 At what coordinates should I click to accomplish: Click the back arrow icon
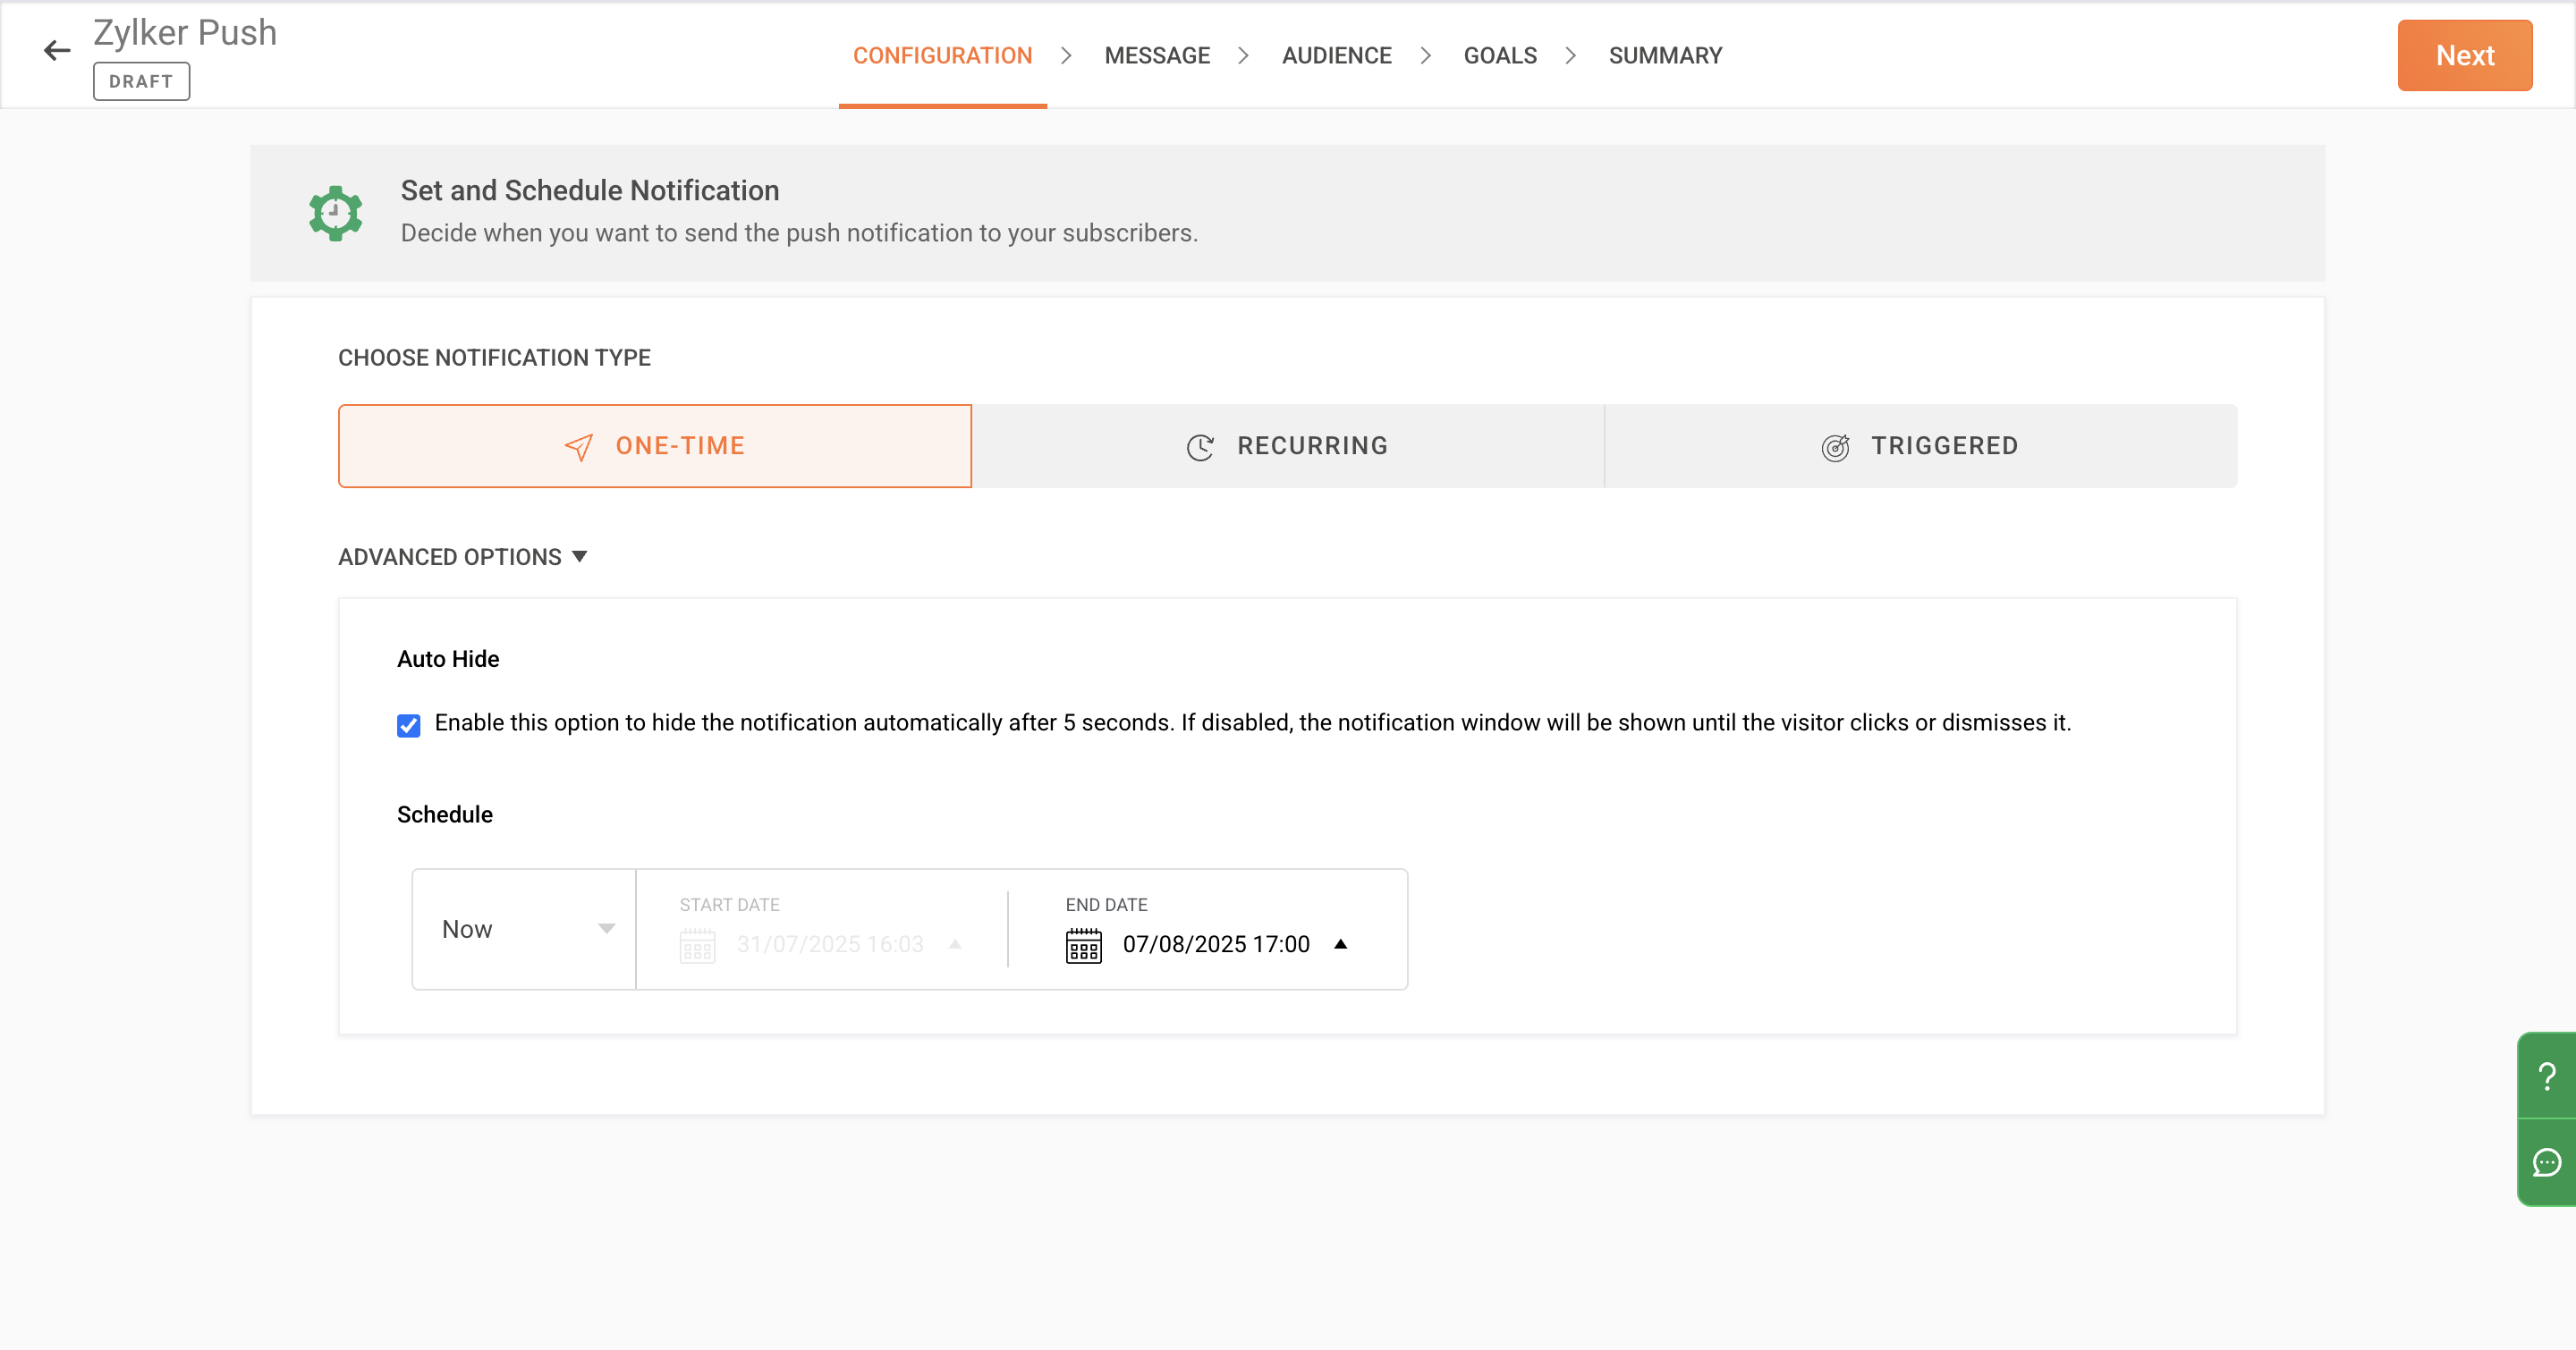[x=57, y=50]
